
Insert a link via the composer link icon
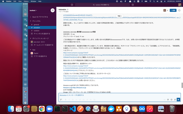(80, 99)
